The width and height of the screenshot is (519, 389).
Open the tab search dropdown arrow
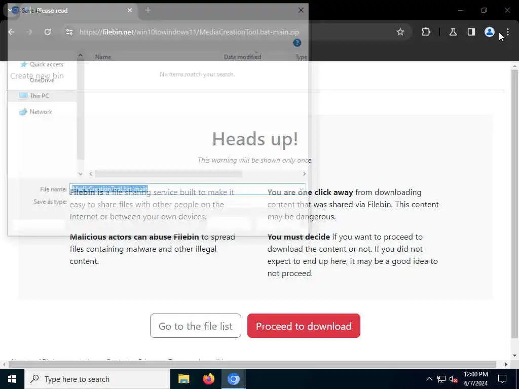(10, 10)
